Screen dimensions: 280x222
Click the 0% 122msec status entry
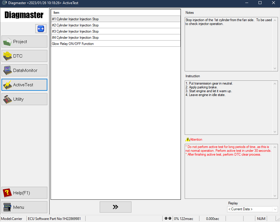coord(184,218)
